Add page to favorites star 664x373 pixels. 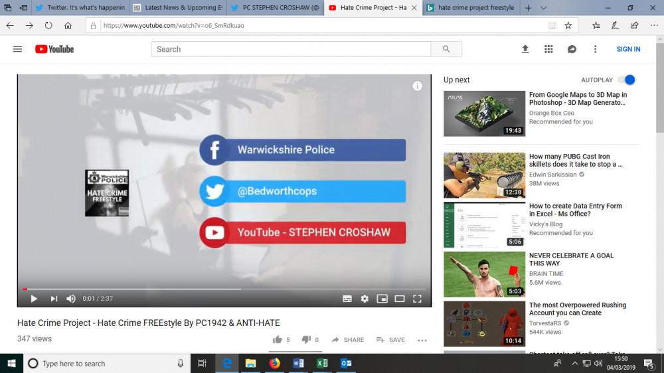[568, 25]
